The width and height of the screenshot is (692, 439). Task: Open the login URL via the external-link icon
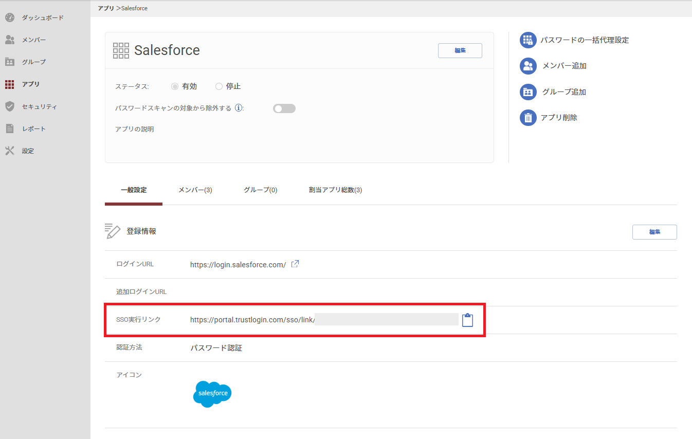[295, 264]
